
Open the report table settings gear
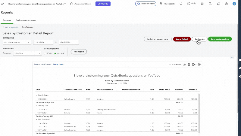coord(199,65)
